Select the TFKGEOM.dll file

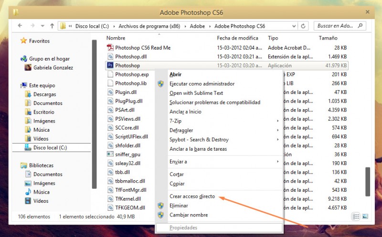130,207
